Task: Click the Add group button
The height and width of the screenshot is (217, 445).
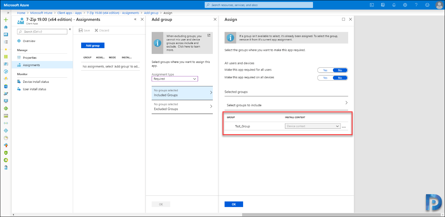Action: click(93, 46)
